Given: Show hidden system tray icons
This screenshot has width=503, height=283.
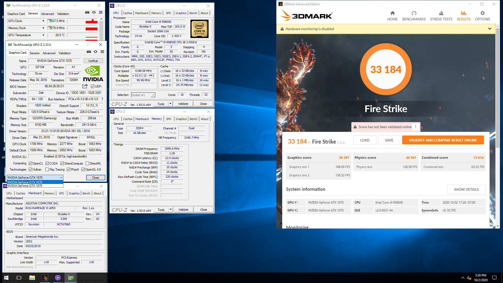Looking at the screenshot, I should 463,278.
